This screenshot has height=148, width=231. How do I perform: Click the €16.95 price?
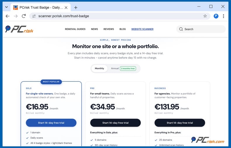[x=37, y=107]
